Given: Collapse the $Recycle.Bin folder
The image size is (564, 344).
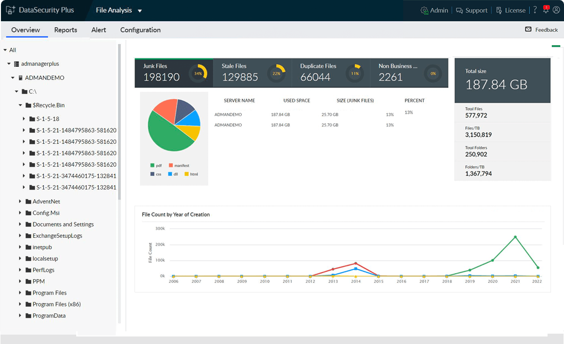Looking at the screenshot, I should (20, 105).
